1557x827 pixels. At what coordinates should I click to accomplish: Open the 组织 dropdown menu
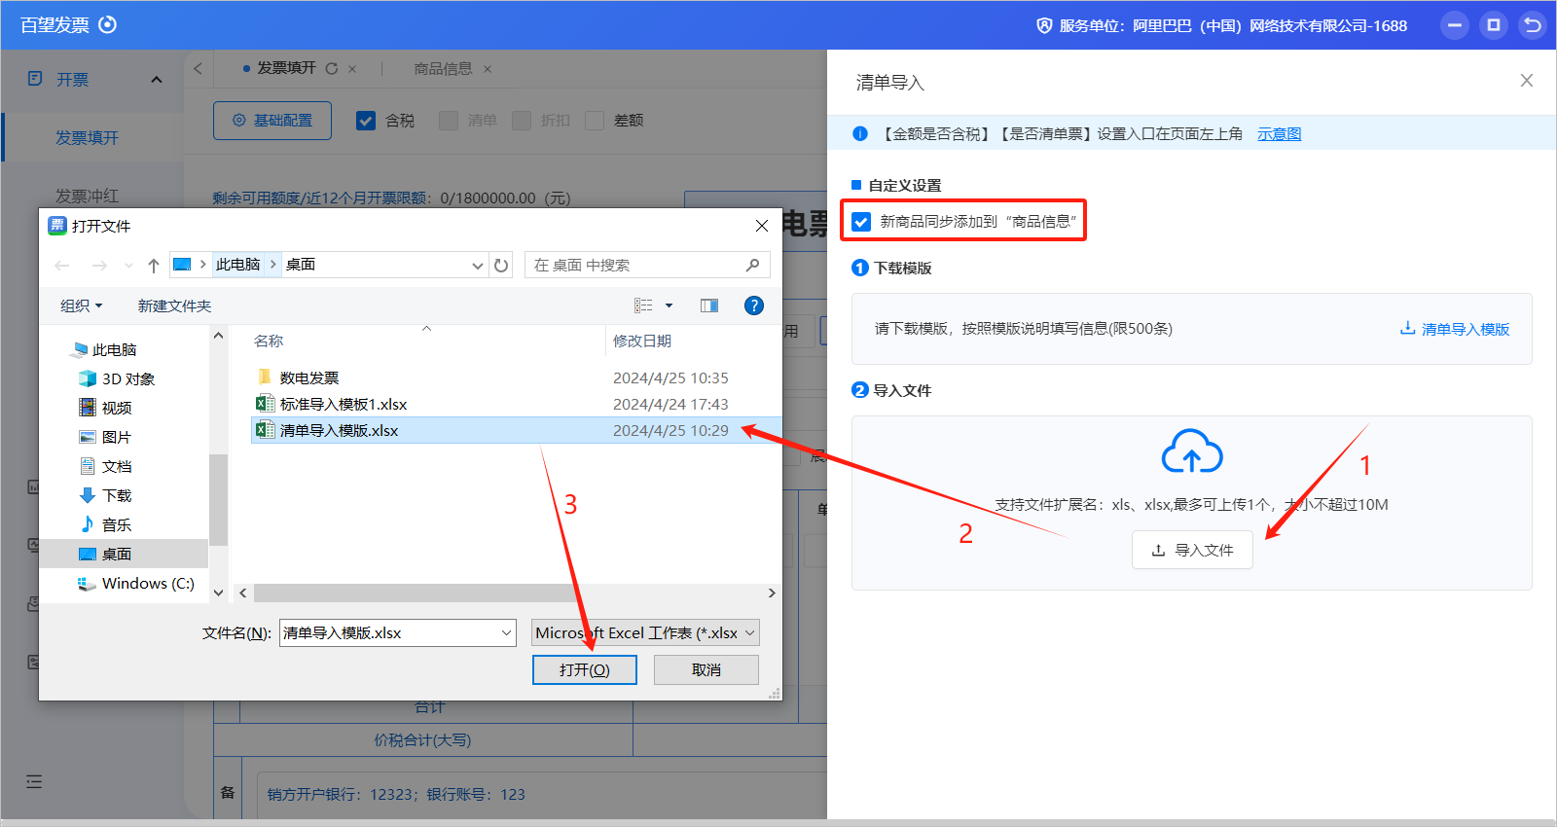[x=81, y=306]
